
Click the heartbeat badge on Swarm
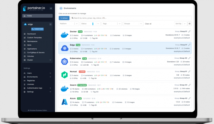coord(82,85)
